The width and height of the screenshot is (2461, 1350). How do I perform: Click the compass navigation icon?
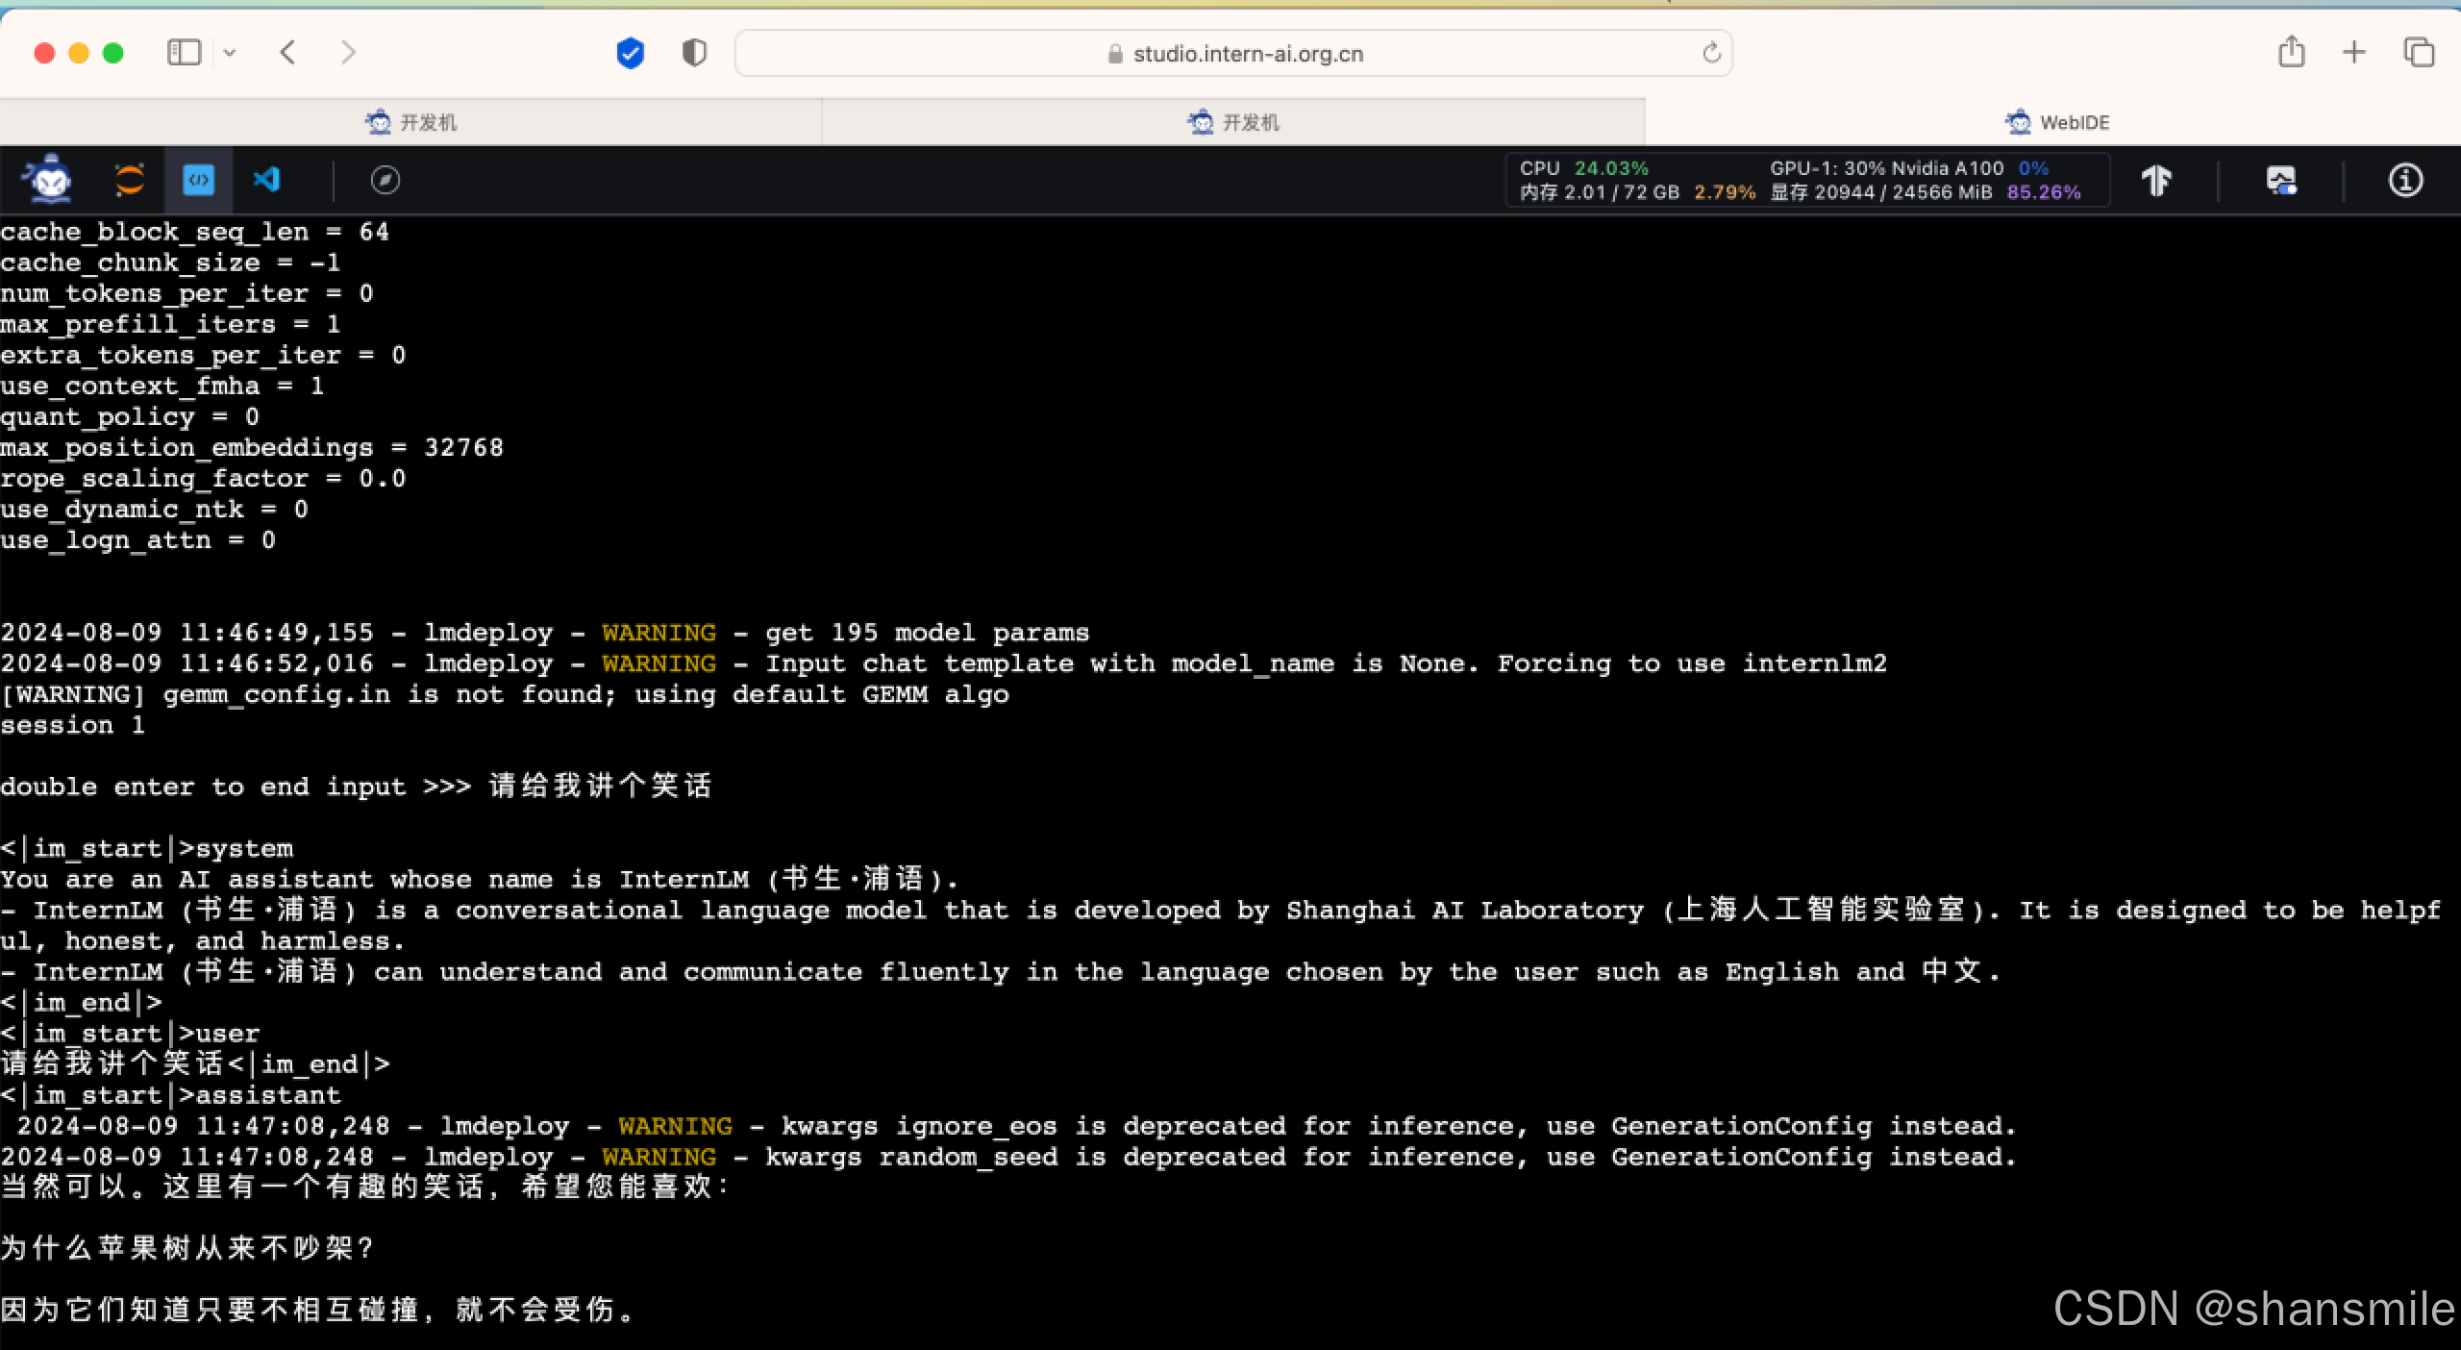coord(385,180)
